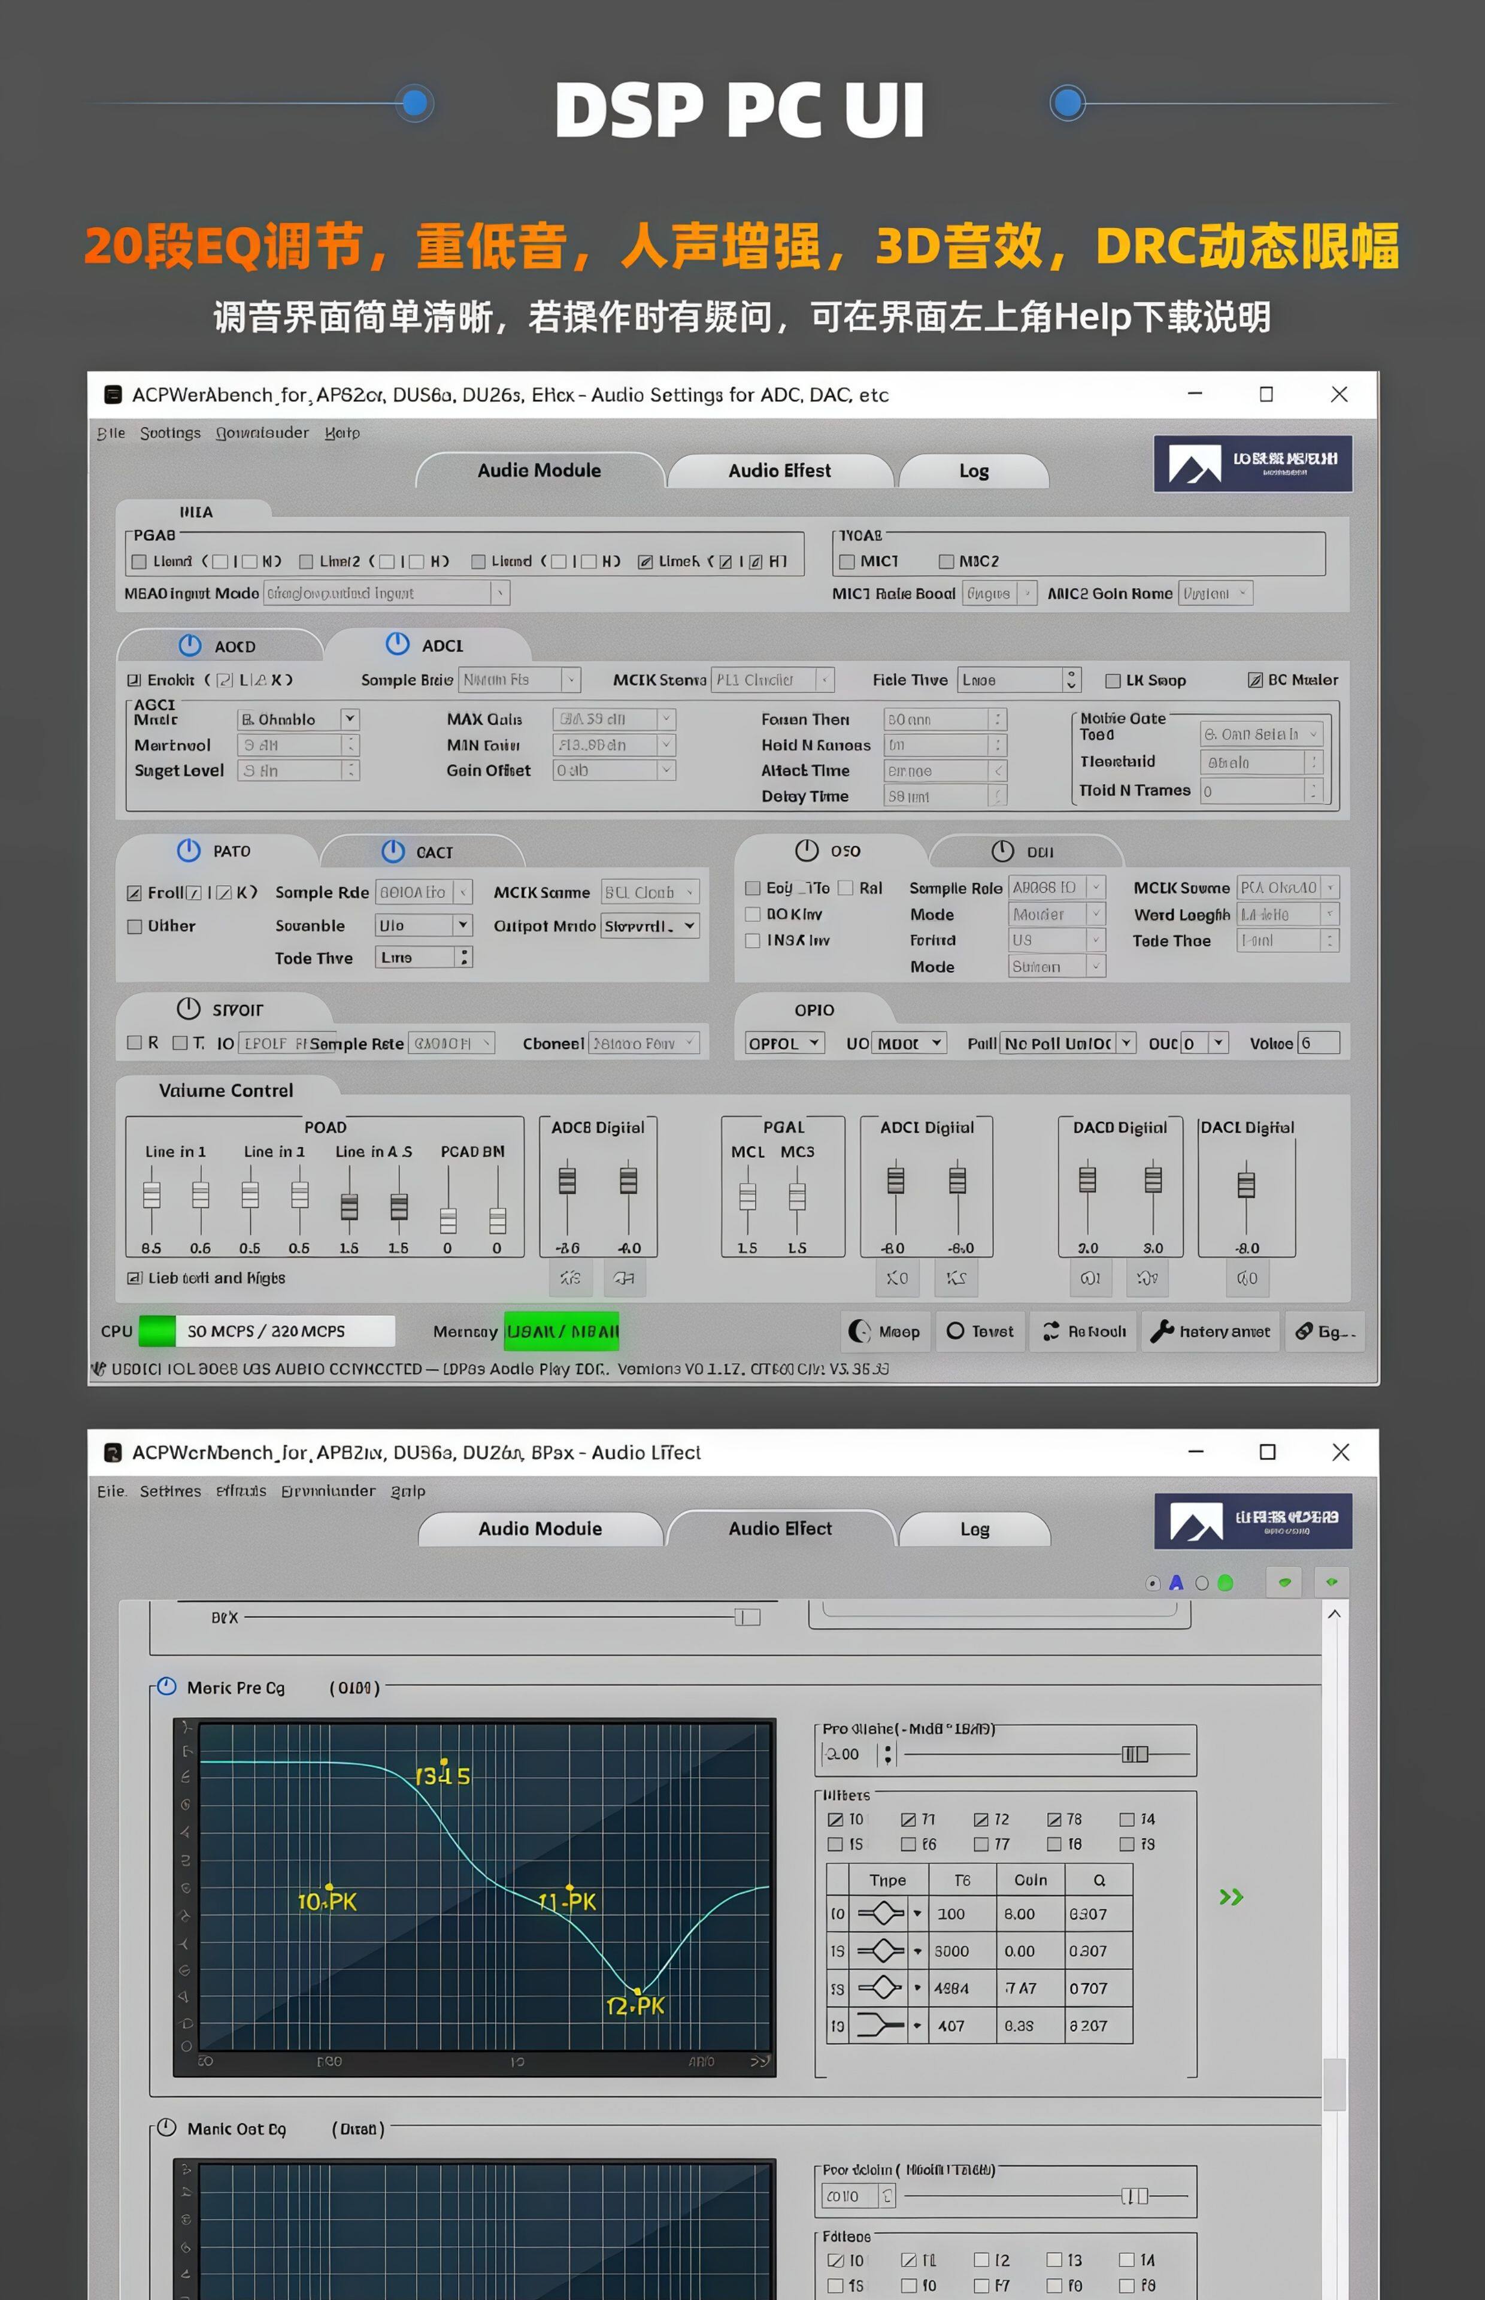
Task: Click the Tewet button
Action: pos(980,1331)
